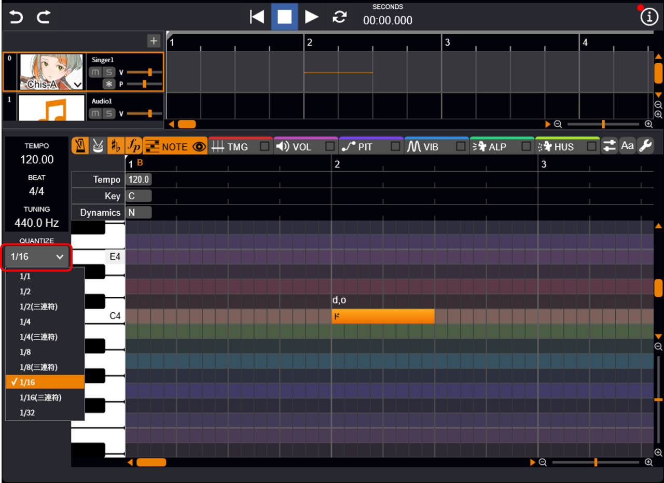The image size is (664, 483).
Task: Select 1/32 quantize option
Action: (x=27, y=413)
